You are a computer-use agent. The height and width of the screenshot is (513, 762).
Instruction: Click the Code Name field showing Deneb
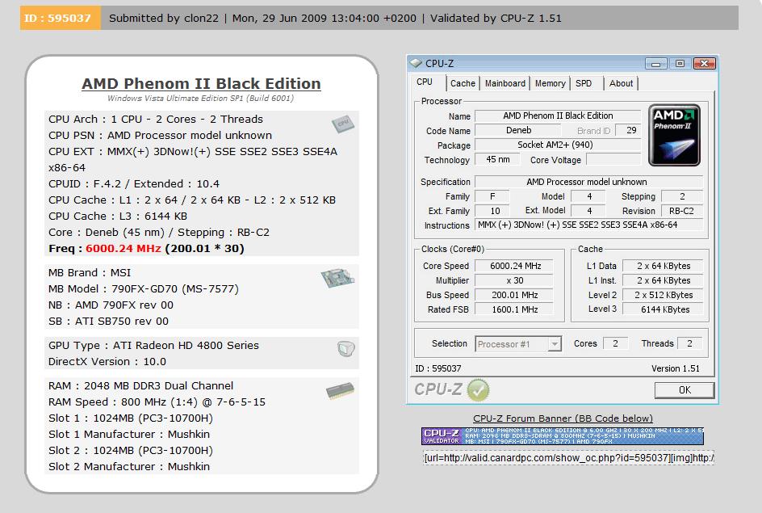[518, 131]
